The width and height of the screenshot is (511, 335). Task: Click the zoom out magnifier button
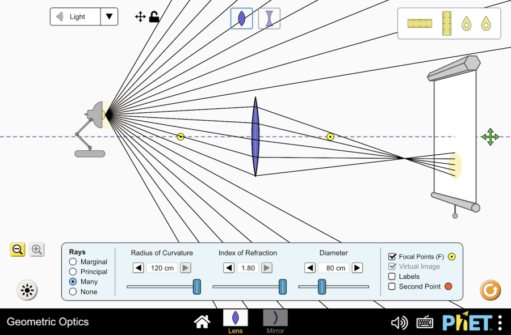(18, 249)
